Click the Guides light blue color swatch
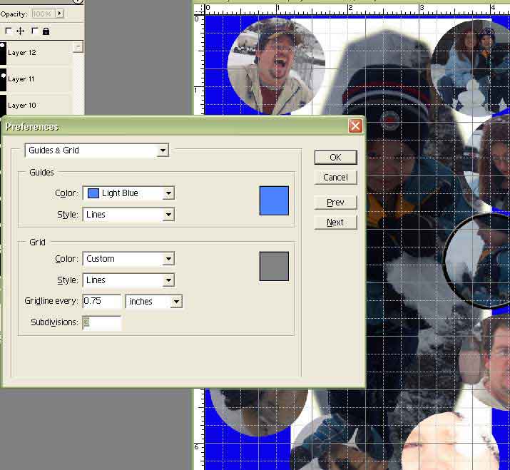Image resolution: width=510 pixels, height=470 pixels. pyautogui.click(x=274, y=200)
